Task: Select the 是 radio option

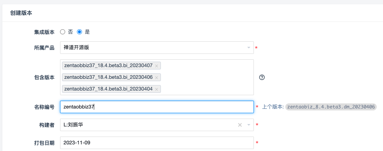Action: click(79, 32)
